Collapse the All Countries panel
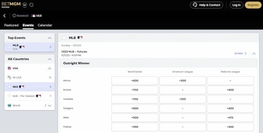 (x=50, y=59)
